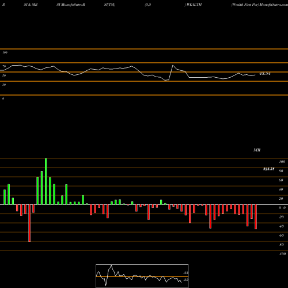The width and height of the screenshot is (288, 288).
Task: Click the MR axis label -60
Action: (281, 236)
